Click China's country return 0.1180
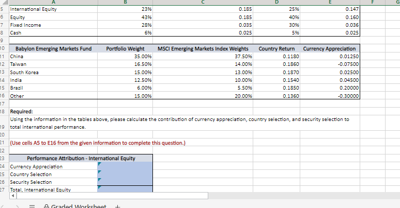Image resolution: width=400 pixels, height=208 pixels. pos(276,56)
